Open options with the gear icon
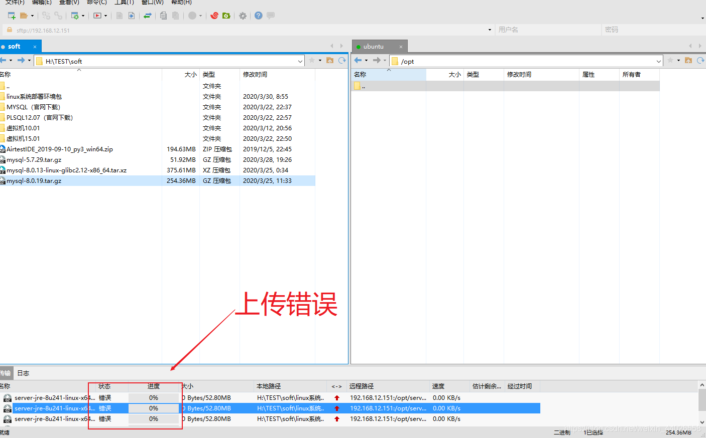 coord(243,16)
